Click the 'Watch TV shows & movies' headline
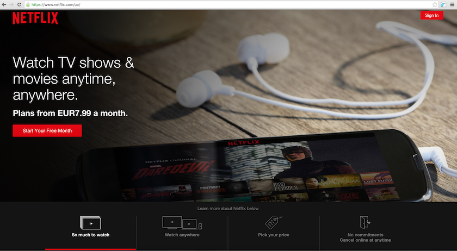The image size is (457, 251). [73, 79]
